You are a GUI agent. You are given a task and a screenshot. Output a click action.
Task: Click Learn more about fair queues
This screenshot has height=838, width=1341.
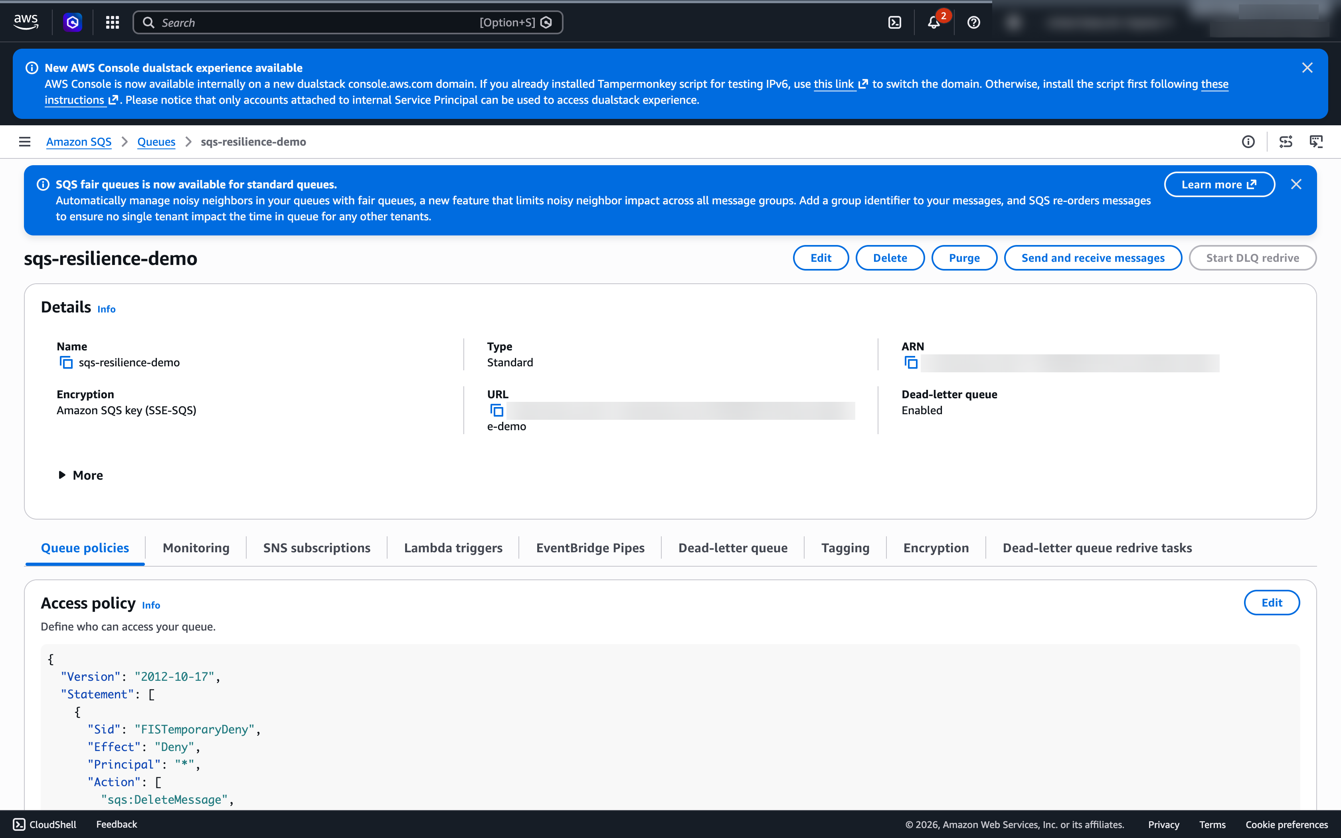click(x=1219, y=184)
